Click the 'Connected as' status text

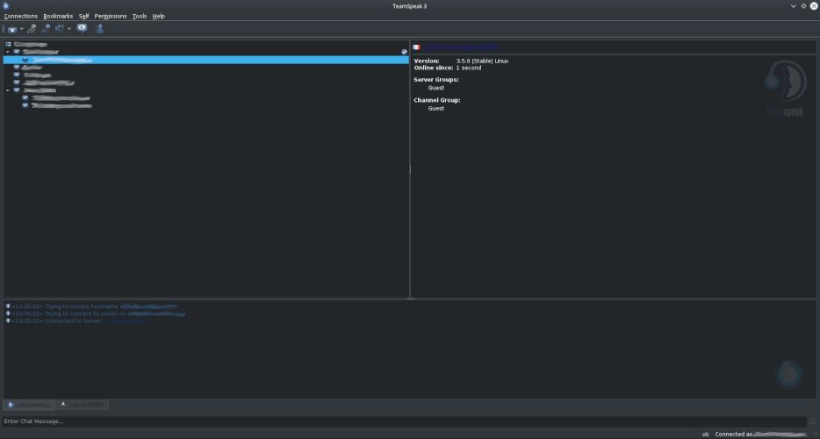734,435
